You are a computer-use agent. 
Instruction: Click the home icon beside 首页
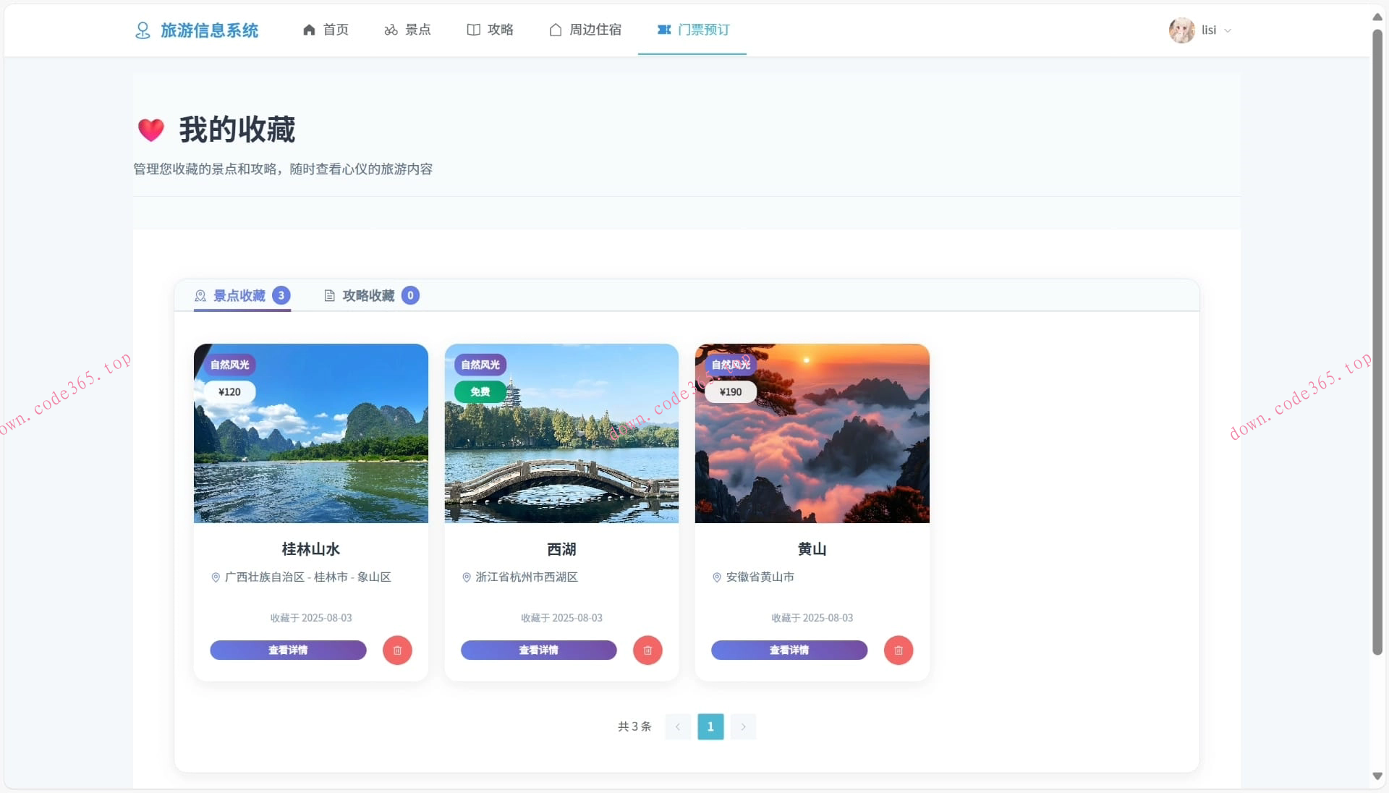pyautogui.click(x=310, y=30)
